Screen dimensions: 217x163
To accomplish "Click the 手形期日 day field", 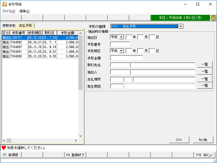I will tap(152, 51).
